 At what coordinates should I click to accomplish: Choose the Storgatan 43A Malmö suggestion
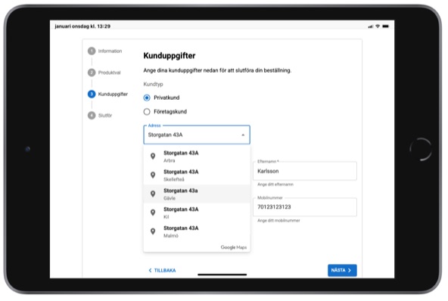pyautogui.click(x=197, y=231)
